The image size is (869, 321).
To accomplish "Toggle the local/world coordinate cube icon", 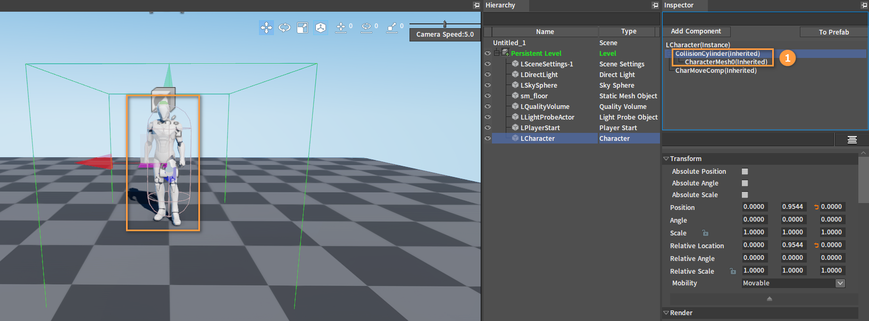I will [321, 27].
